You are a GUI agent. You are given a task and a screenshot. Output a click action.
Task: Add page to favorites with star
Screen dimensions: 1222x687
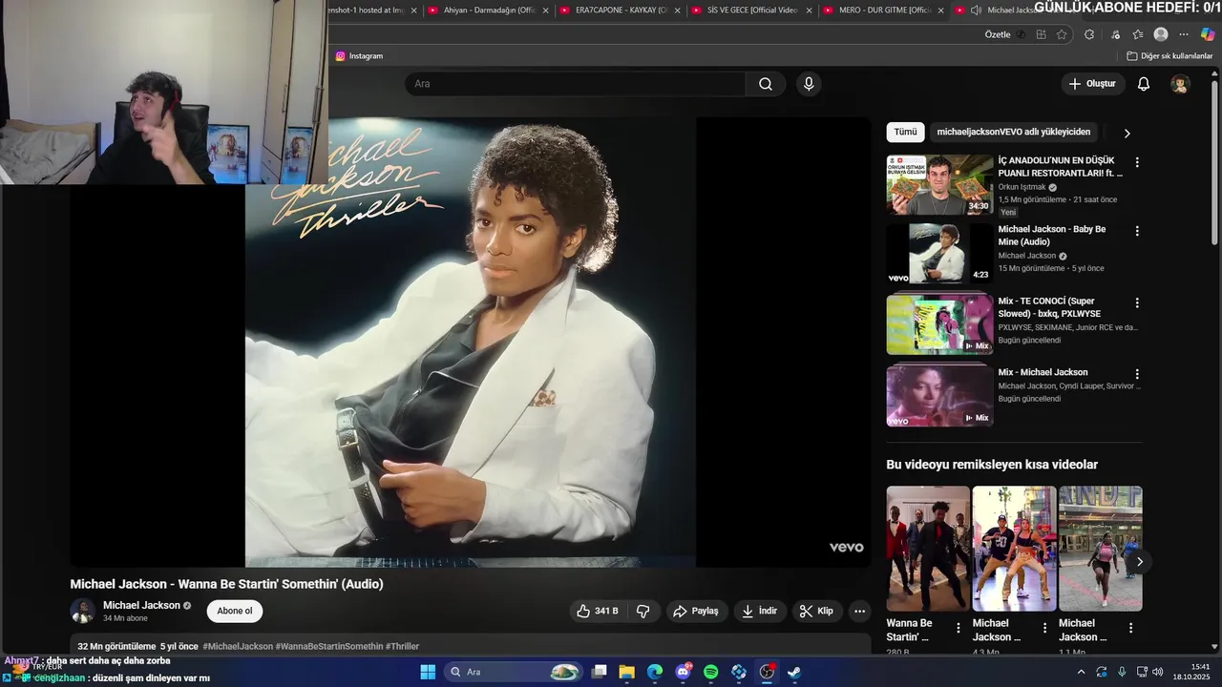[1062, 34]
